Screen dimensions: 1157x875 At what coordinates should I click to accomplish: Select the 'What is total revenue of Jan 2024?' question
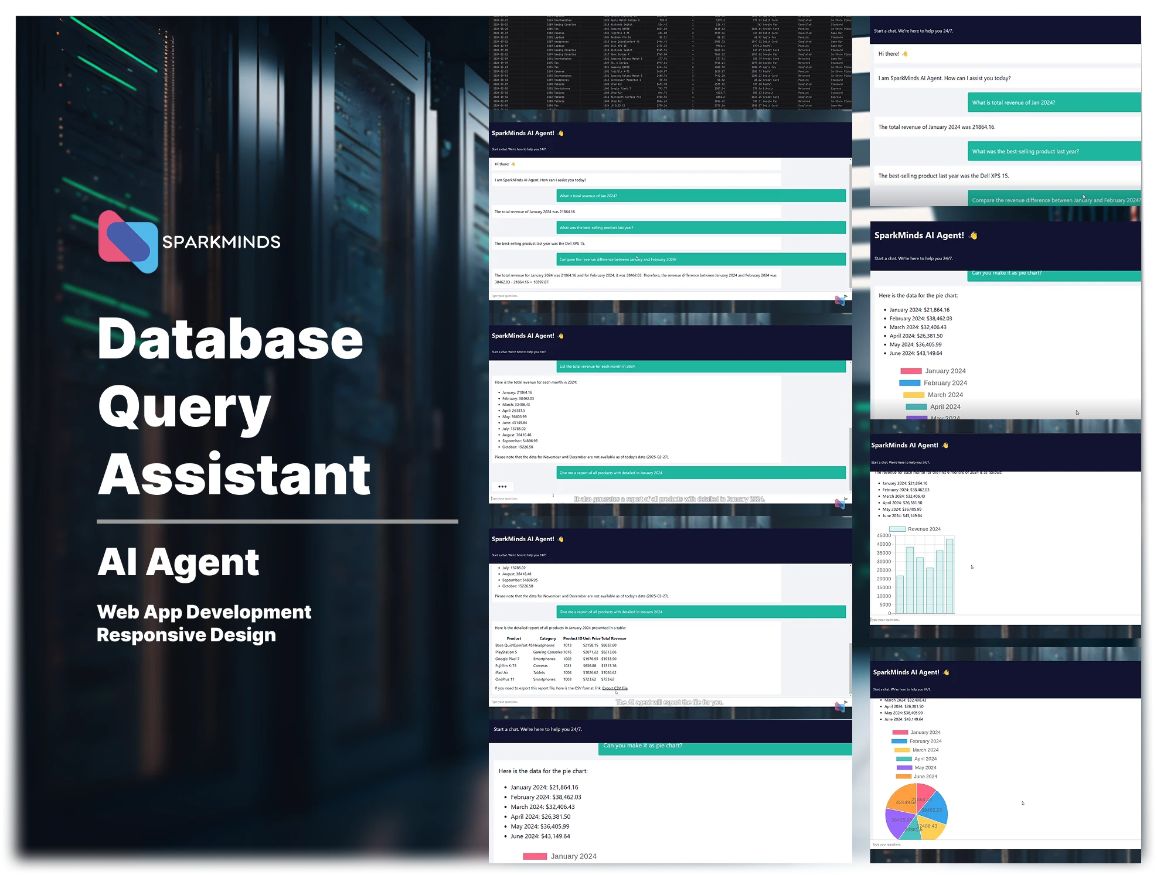pyautogui.click(x=701, y=196)
